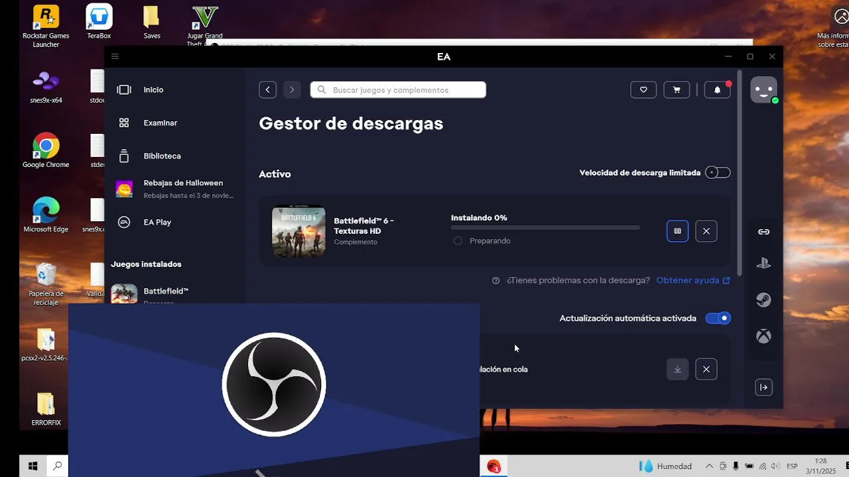This screenshot has height=477, width=849.
Task: Open the wishlist heart icon
Action: 643,89
